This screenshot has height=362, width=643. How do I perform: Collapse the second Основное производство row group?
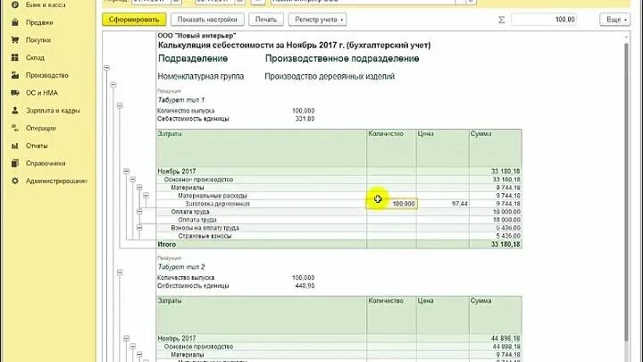[133, 347]
